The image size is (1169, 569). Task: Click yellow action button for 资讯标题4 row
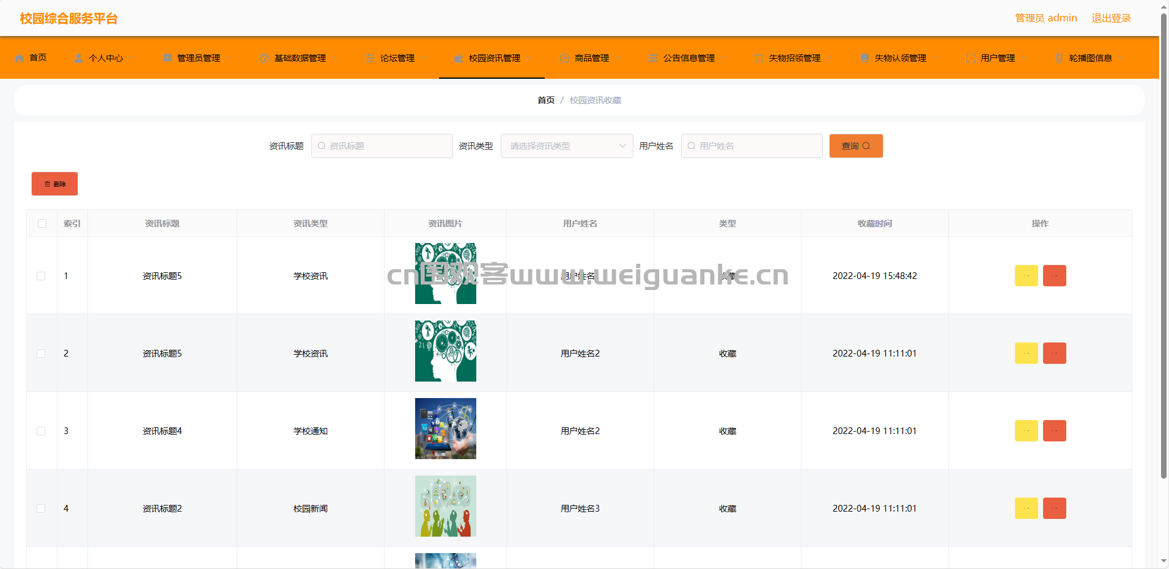(1027, 431)
